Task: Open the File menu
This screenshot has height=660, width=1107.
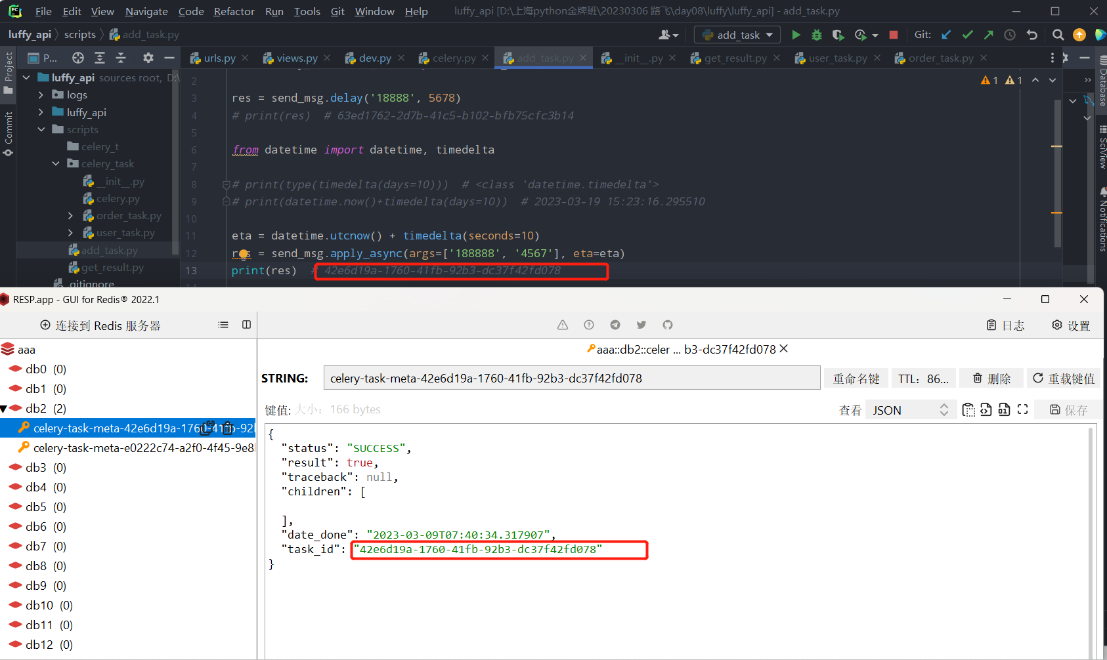Action: [43, 11]
